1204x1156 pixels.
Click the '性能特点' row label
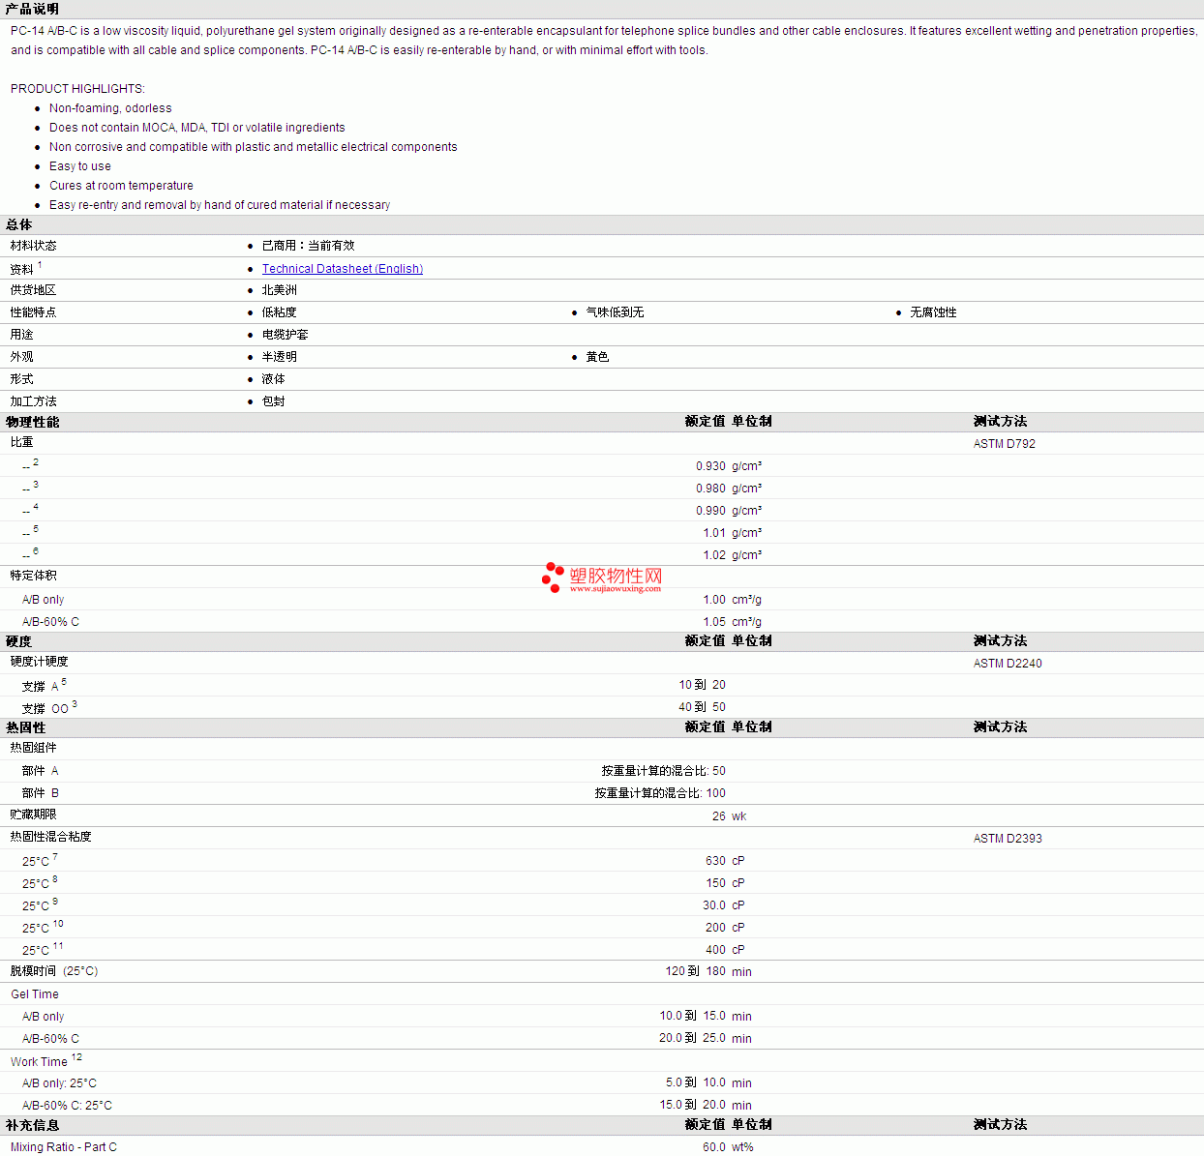coord(34,312)
